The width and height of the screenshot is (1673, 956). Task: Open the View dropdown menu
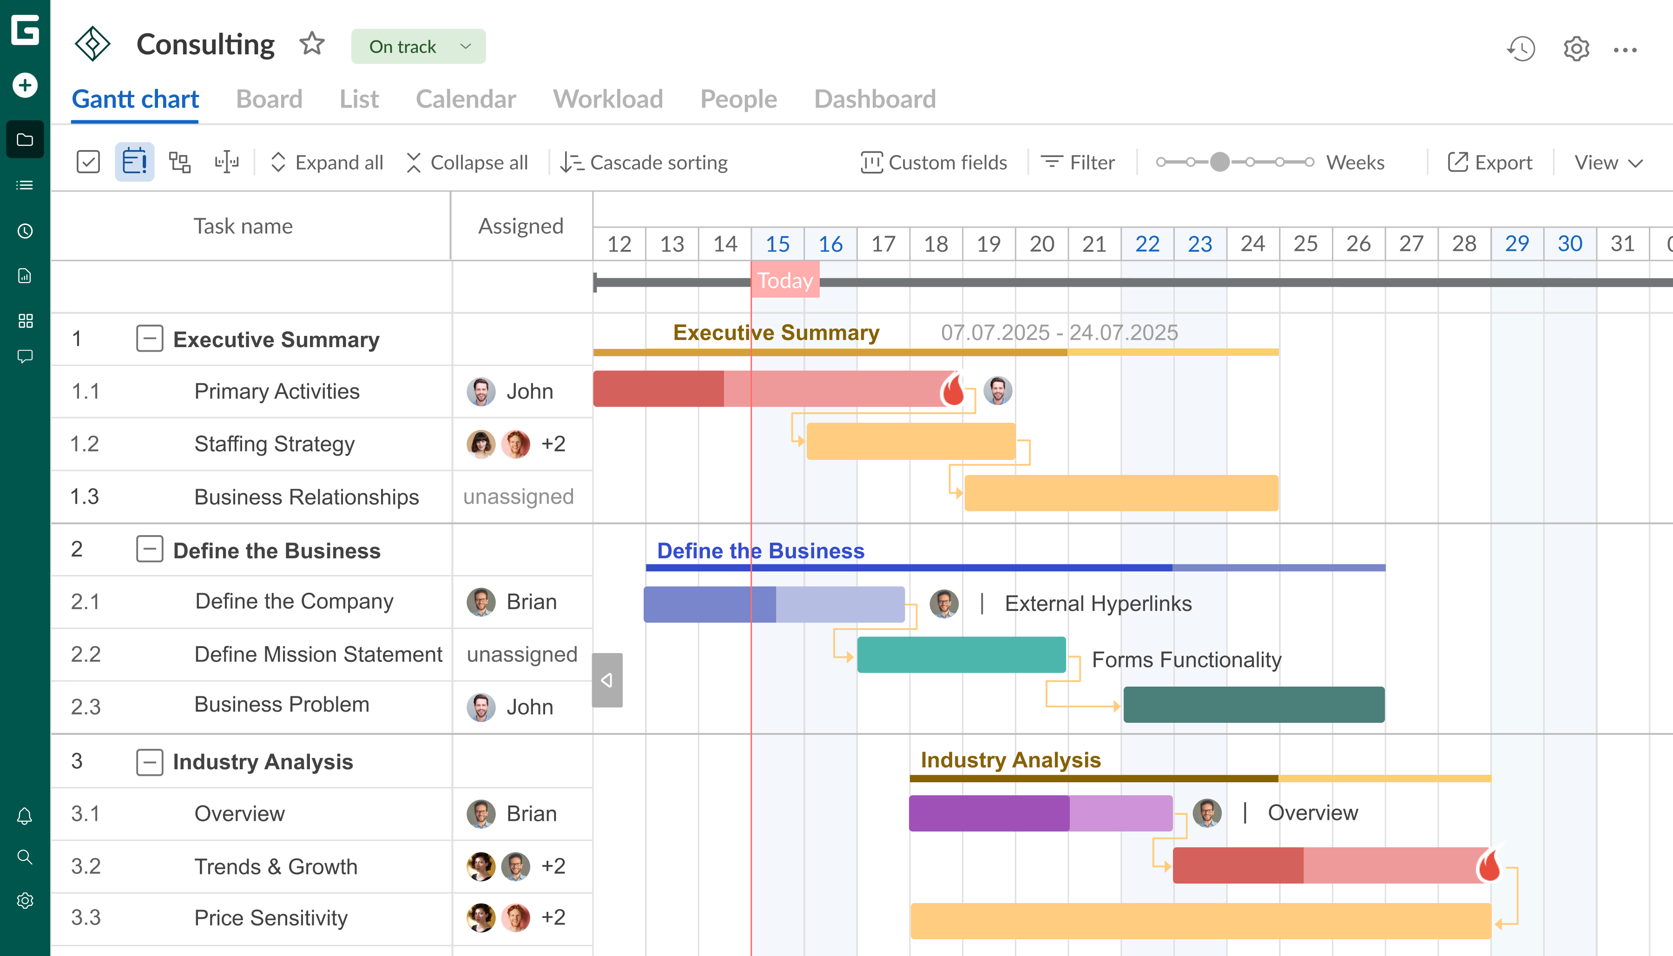(x=1608, y=163)
